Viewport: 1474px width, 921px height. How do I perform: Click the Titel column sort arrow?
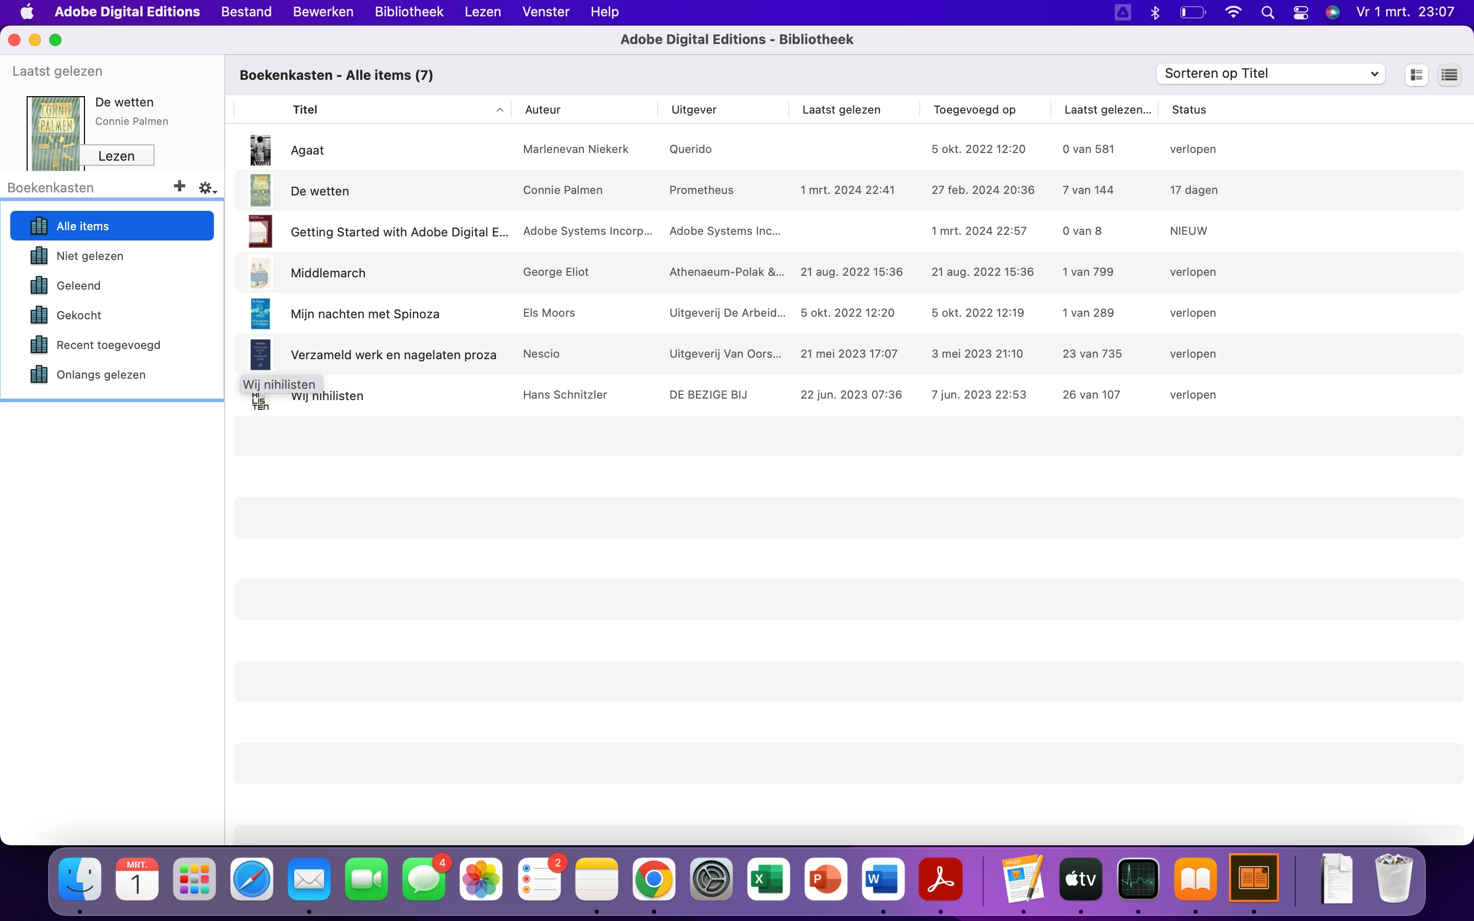click(x=500, y=110)
